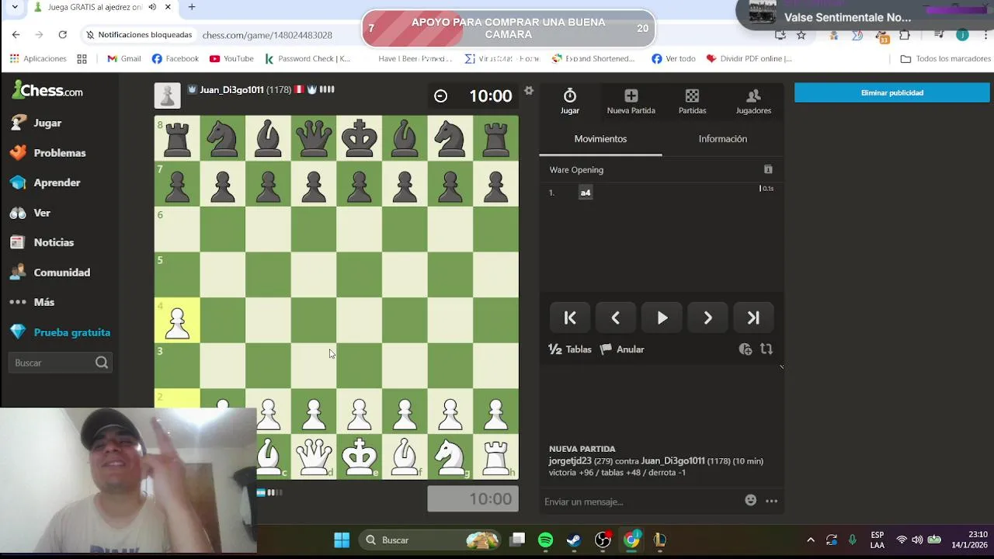Image resolution: width=994 pixels, height=559 pixels.
Task: Open the Jugadores tab
Action: pyautogui.click(x=753, y=101)
